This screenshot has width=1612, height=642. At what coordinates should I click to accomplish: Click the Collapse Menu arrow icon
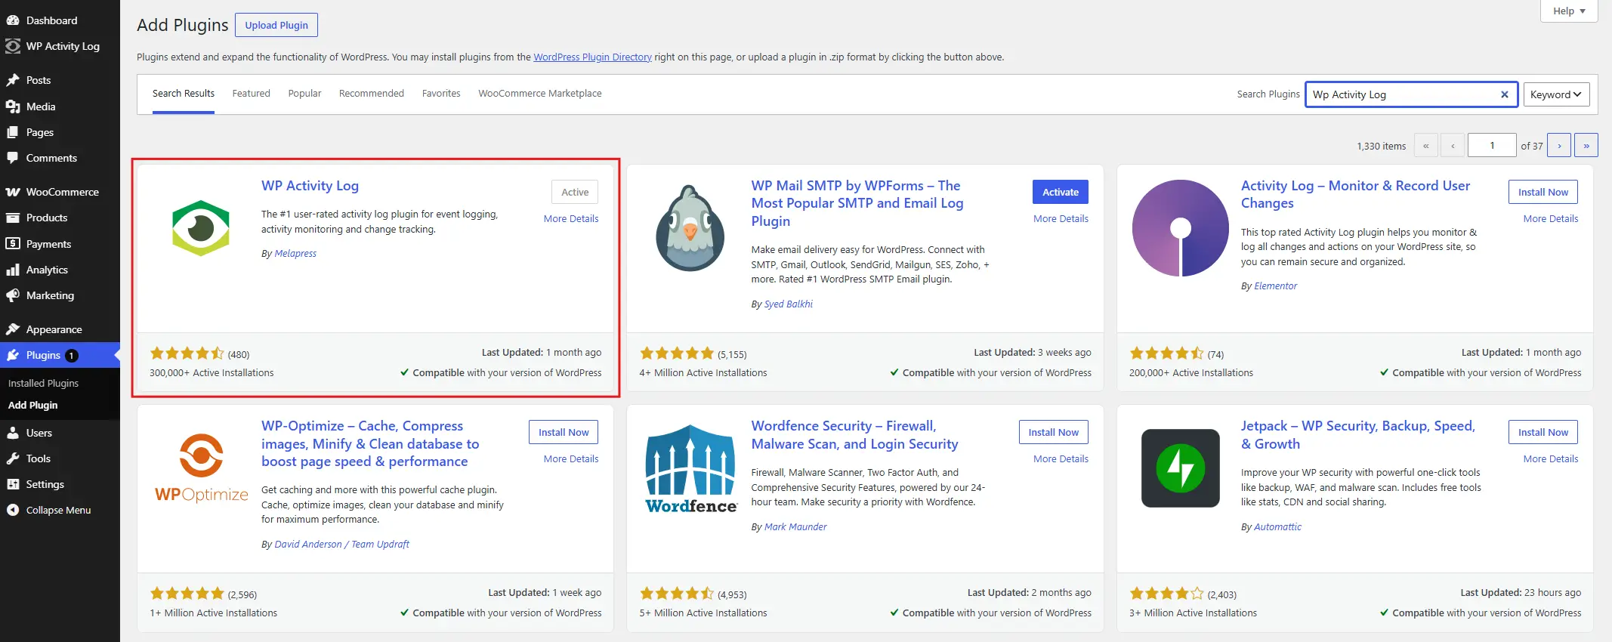pos(13,510)
